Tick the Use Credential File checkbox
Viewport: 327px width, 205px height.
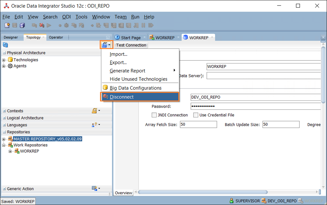[196, 115]
